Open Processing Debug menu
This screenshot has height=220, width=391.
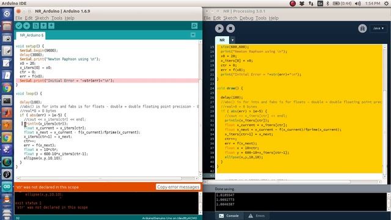246,18
